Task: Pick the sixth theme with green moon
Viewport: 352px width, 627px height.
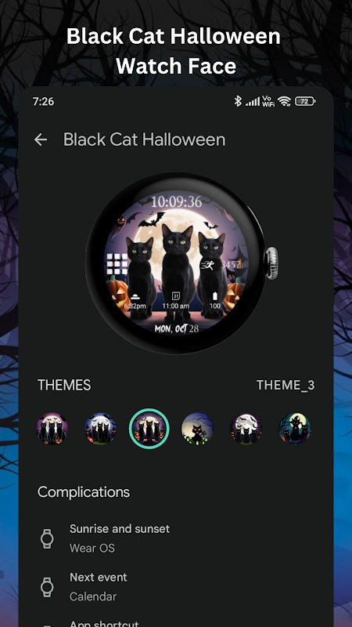Action: [x=295, y=429]
